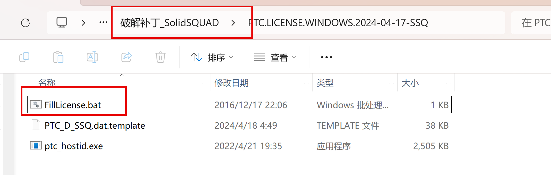
Task: Click the Paste clipboard icon
Action: [x=58, y=57]
